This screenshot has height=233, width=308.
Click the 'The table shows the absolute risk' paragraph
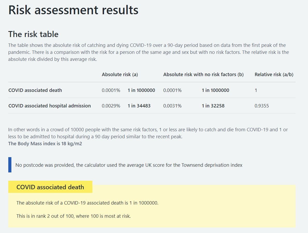tap(149, 52)
